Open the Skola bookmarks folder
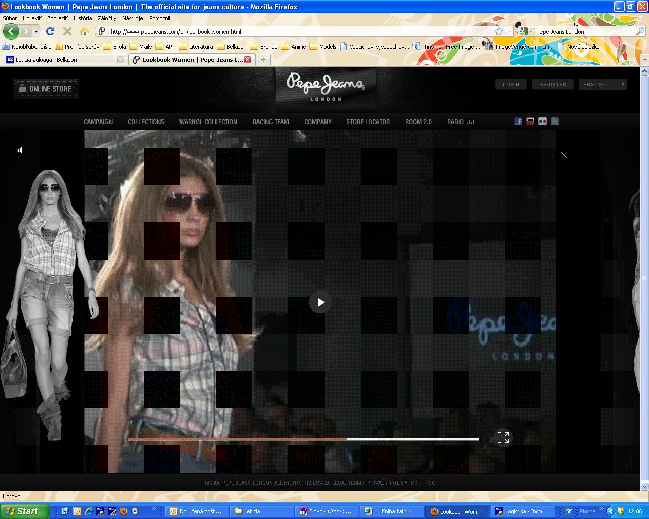The width and height of the screenshot is (649, 519). tap(115, 46)
